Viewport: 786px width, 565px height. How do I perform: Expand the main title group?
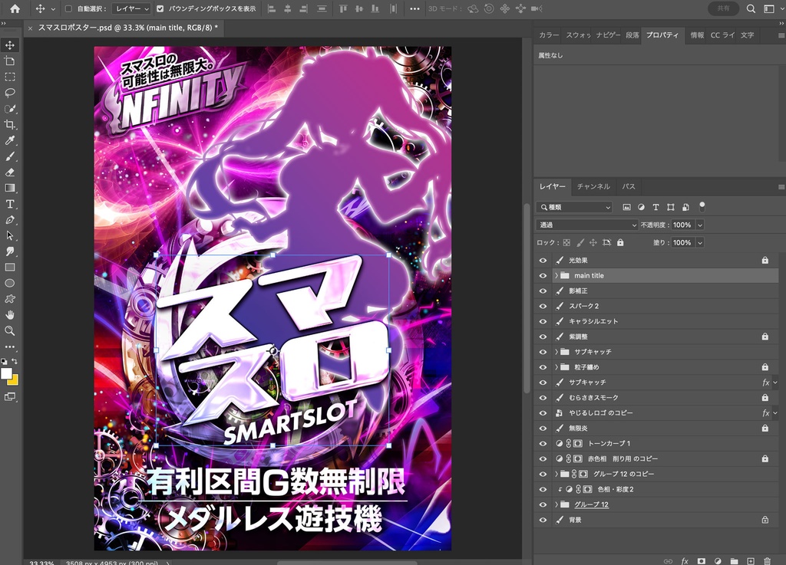[556, 275]
